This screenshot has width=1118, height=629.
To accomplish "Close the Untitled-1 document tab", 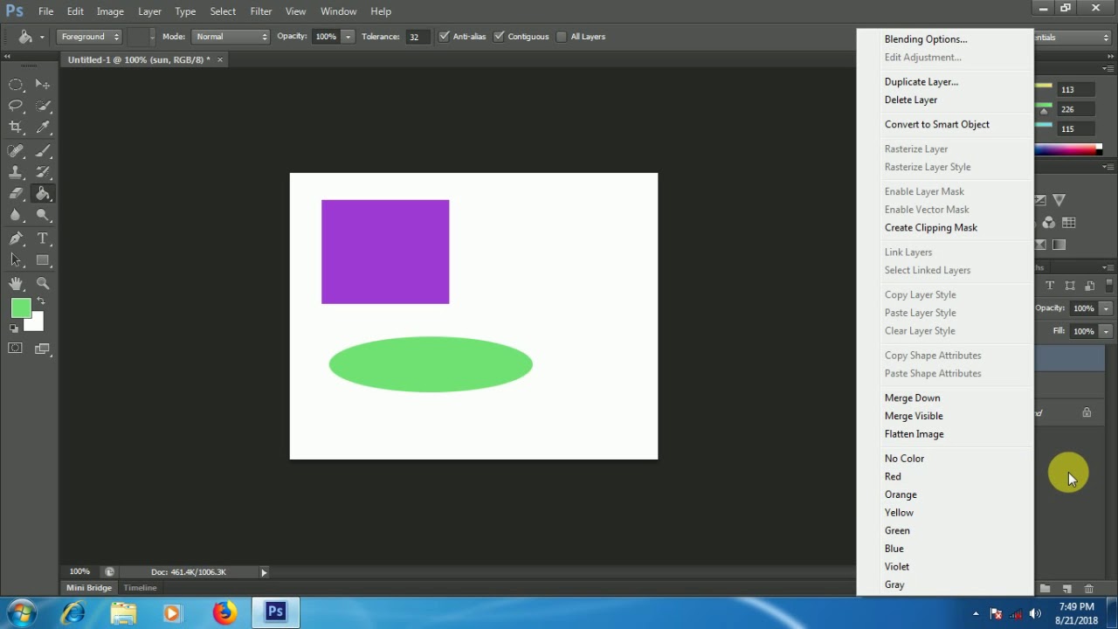I will click(x=220, y=60).
